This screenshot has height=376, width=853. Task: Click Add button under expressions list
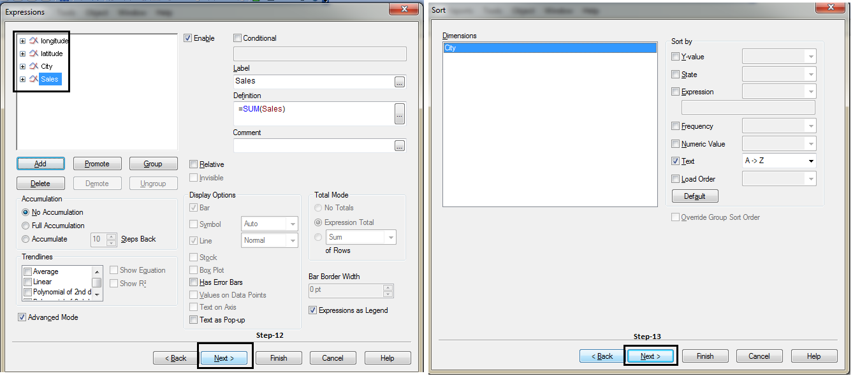tap(40, 164)
